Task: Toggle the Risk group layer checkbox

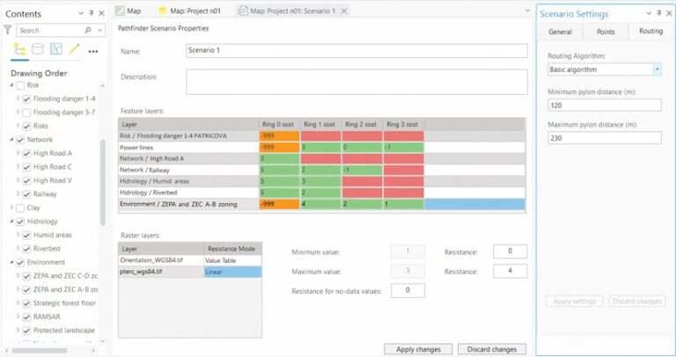Action: coord(20,85)
